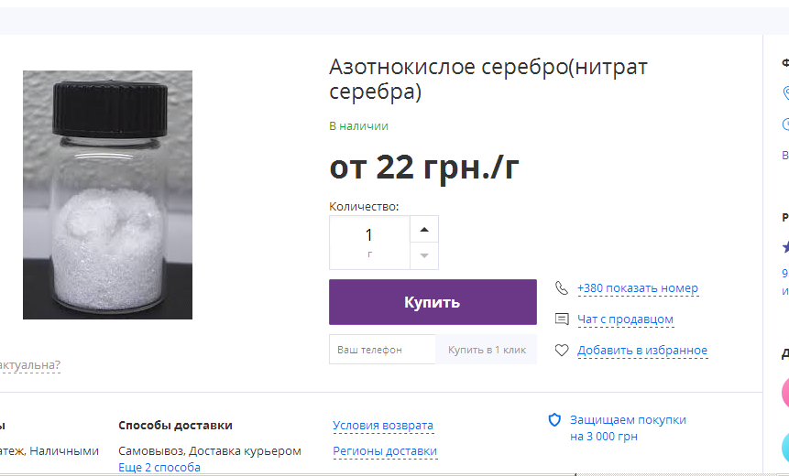
Task: Click the phone handset icon
Action: click(562, 288)
